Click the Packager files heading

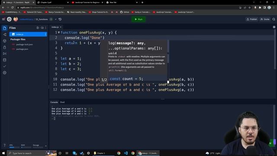tap(18, 39)
